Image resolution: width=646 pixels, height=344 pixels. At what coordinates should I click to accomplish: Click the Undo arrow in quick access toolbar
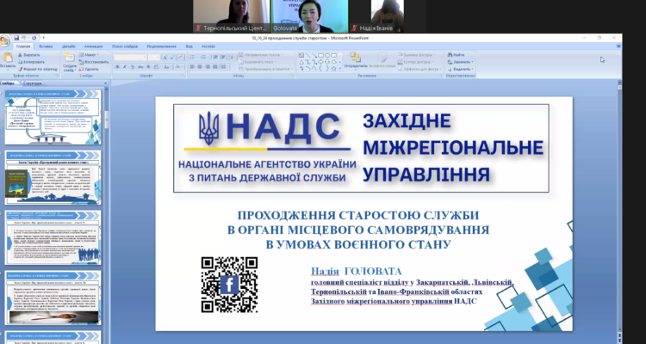pos(24,38)
